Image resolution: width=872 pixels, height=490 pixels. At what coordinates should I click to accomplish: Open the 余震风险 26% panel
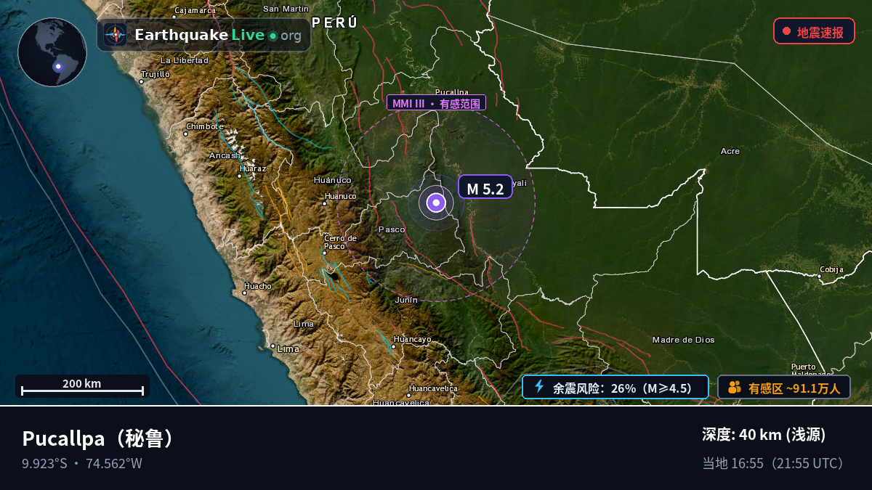(x=615, y=387)
